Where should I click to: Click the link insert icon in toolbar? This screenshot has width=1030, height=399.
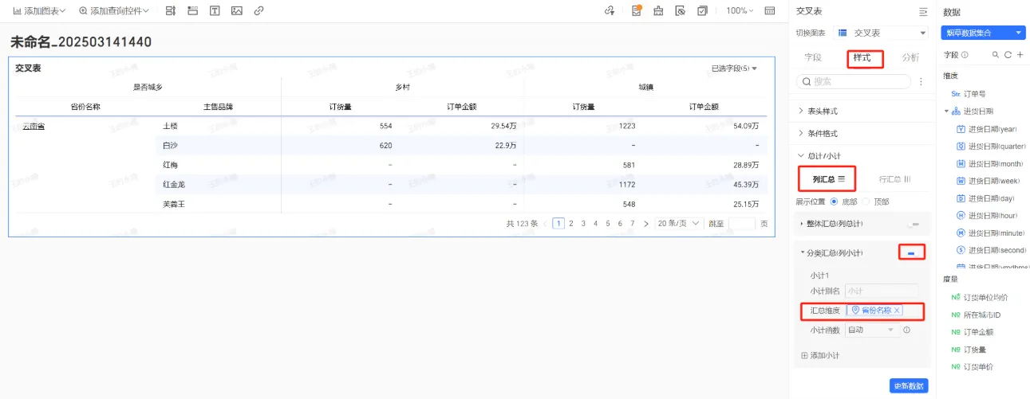point(258,11)
